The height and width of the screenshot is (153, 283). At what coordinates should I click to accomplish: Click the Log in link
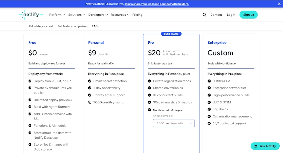click(231, 15)
